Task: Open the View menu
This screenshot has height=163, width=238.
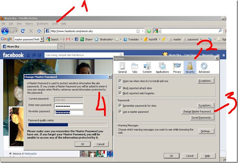Action: 19,24
